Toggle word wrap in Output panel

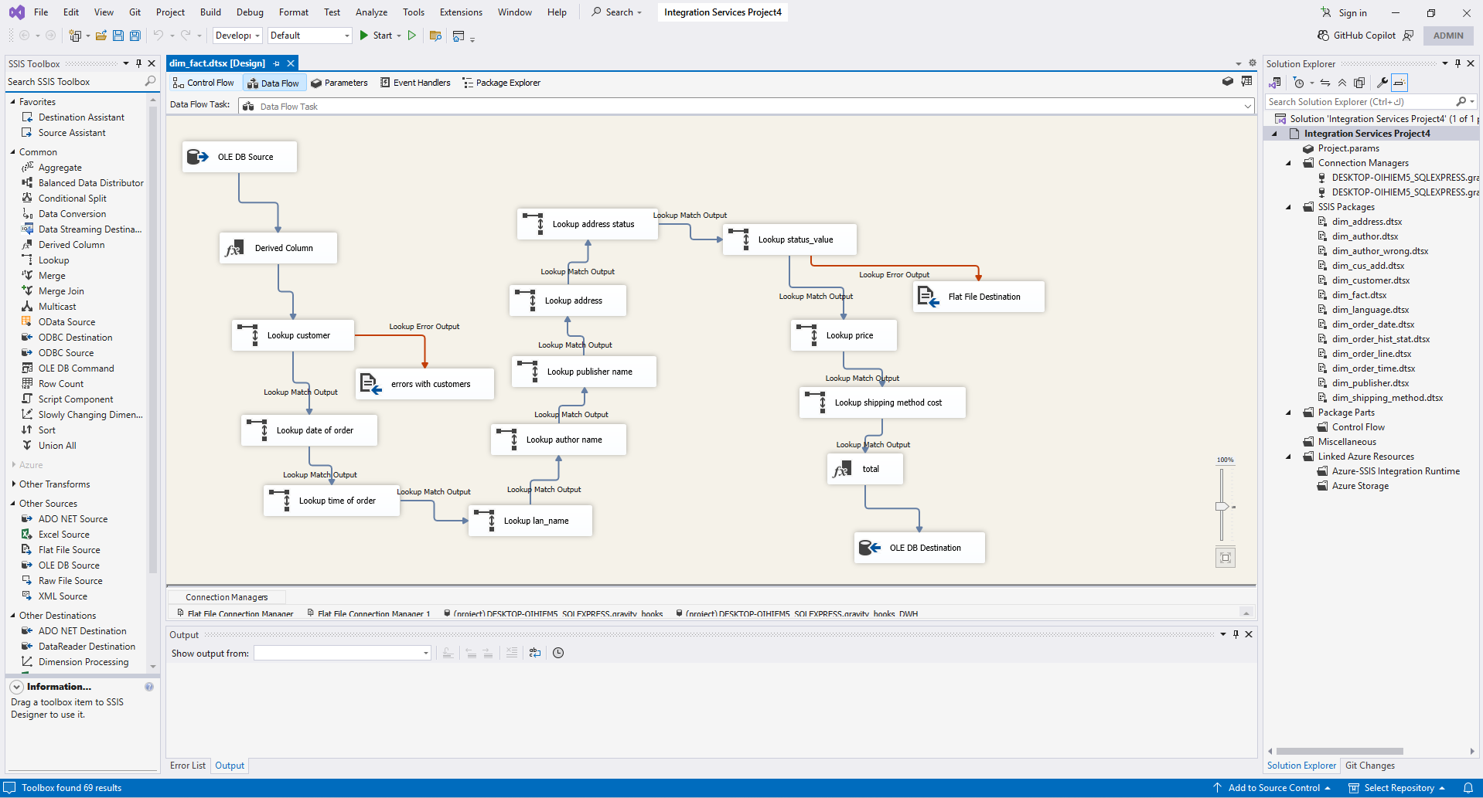click(x=535, y=653)
